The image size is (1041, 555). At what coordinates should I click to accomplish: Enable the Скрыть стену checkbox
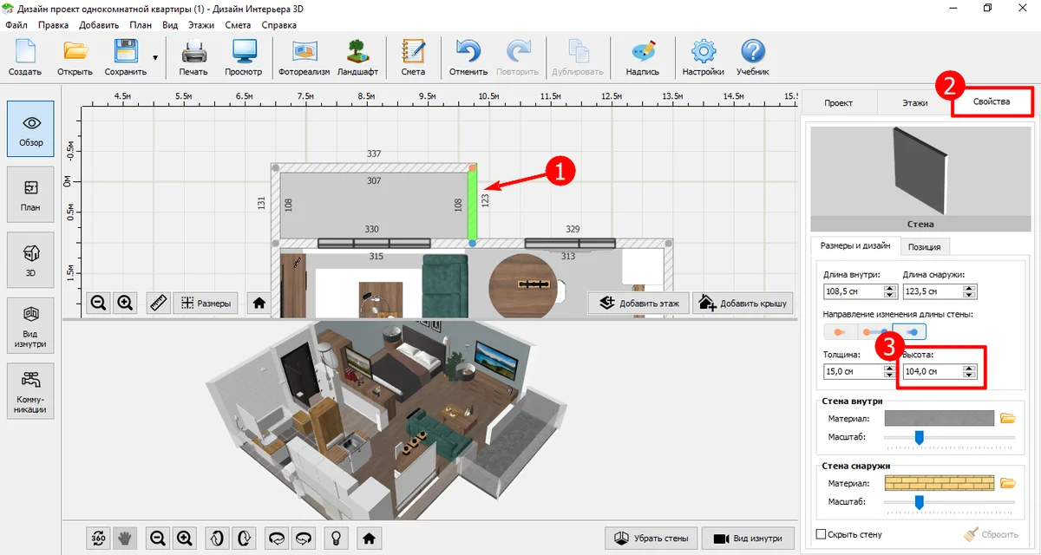coord(822,534)
